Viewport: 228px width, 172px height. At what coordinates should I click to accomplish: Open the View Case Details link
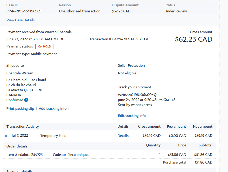[x=20, y=20]
